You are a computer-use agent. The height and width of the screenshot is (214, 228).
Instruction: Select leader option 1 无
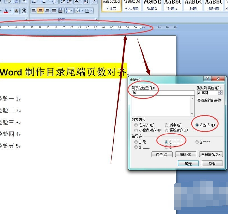tap(136, 142)
